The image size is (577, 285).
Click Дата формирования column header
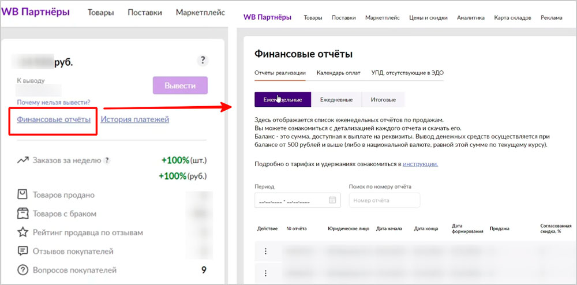467,228
